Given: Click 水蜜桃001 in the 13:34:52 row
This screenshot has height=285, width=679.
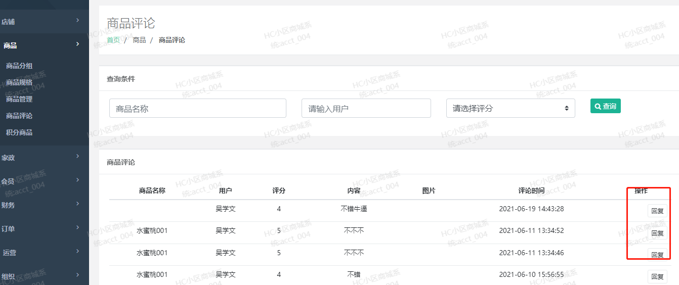Looking at the screenshot, I should pos(152,230).
